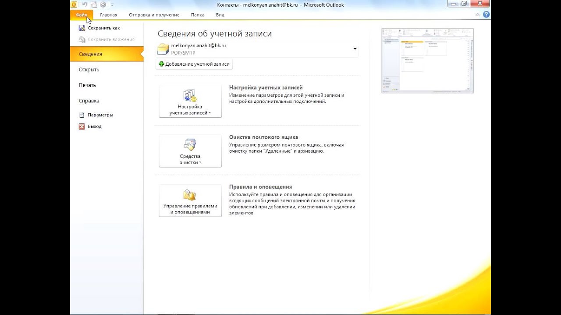The height and width of the screenshot is (315, 561).
Task: Click the Send/Receive All Folders quick access icon
Action: pyautogui.click(x=95, y=4)
